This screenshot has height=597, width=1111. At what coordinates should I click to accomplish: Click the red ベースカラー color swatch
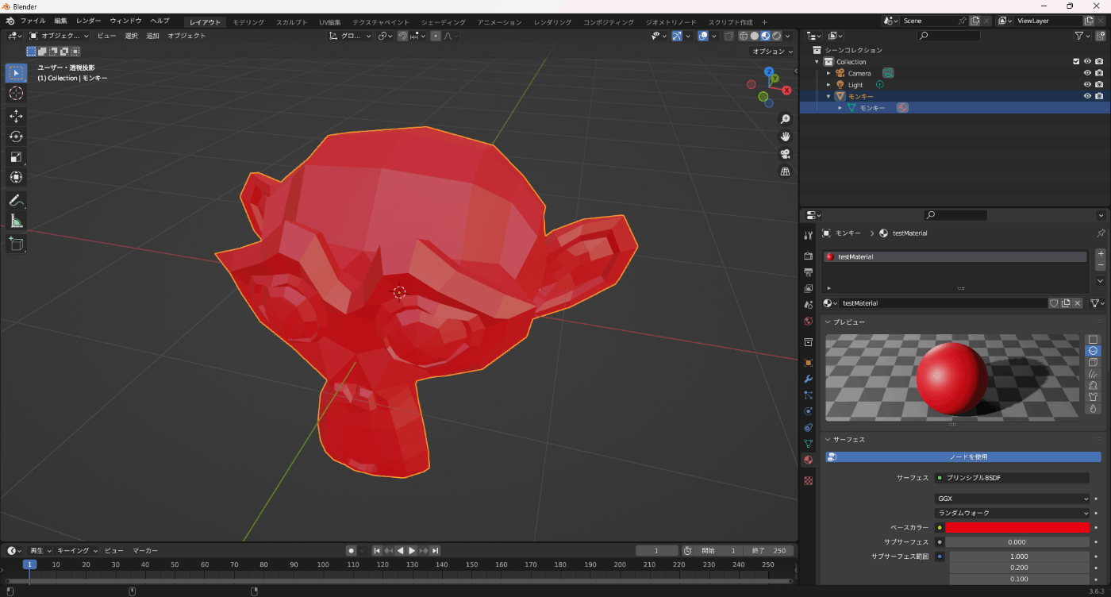[x=1017, y=527]
